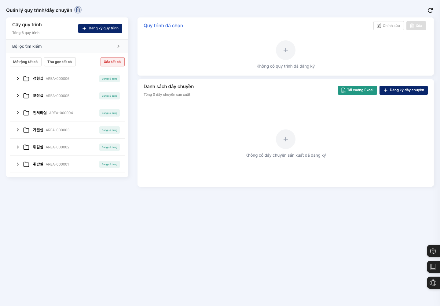This screenshot has height=306, width=440.
Task: Click Thu gọn tất cả button
Action: (x=60, y=62)
